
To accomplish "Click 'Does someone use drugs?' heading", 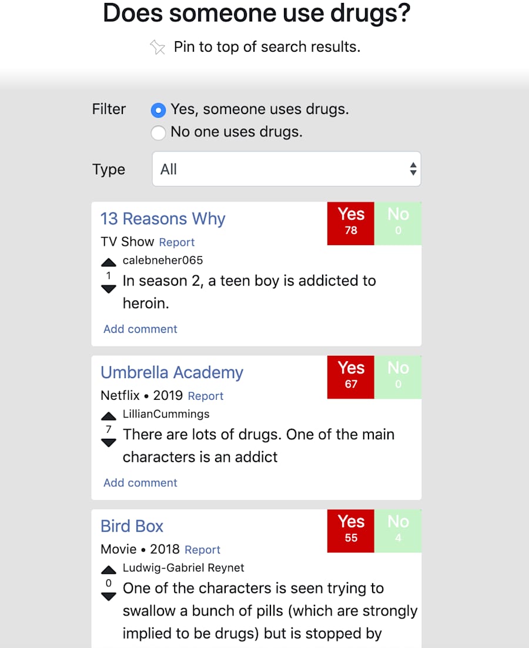I will pos(256,13).
